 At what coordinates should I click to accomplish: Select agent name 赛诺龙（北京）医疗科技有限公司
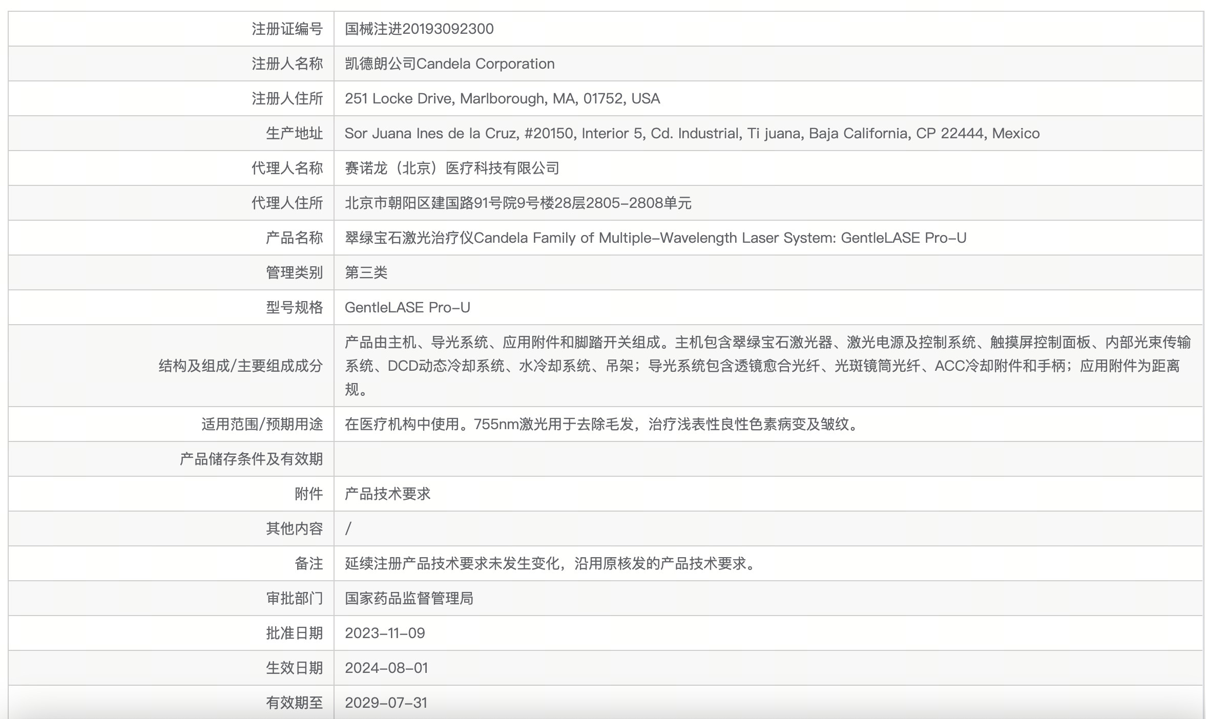(452, 168)
